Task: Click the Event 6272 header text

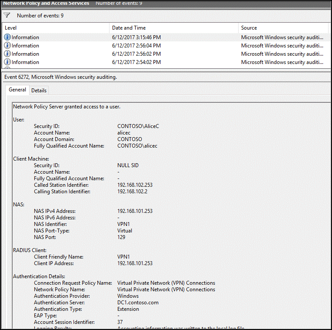Action: [60, 77]
